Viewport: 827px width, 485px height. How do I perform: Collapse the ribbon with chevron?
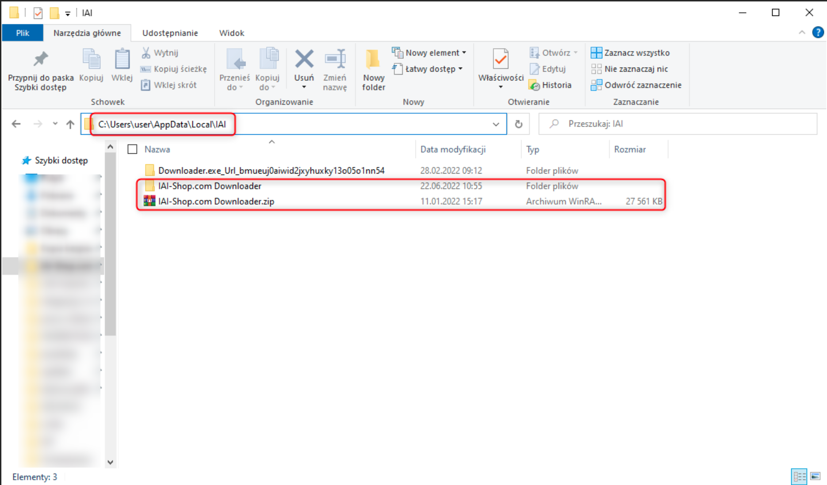click(802, 33)
